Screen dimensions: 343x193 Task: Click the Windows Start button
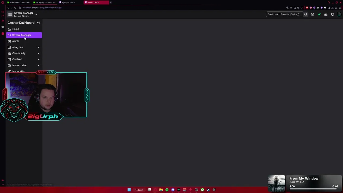tap(129, 190)
